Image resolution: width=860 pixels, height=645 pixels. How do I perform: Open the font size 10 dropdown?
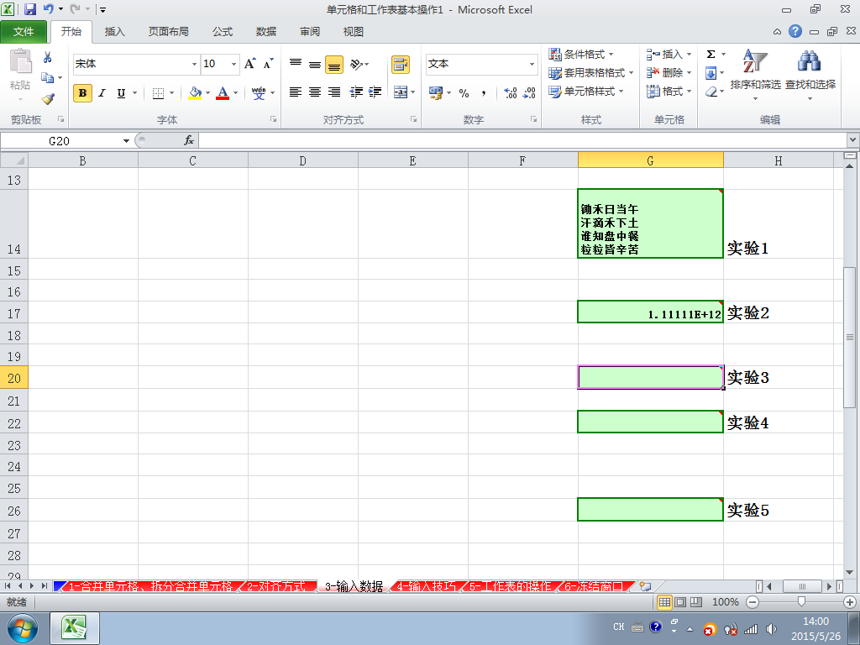click(233, 64)
